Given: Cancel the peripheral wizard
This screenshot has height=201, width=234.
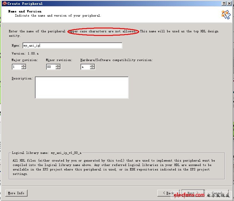Looking at the screenshot, I should 217,193.
